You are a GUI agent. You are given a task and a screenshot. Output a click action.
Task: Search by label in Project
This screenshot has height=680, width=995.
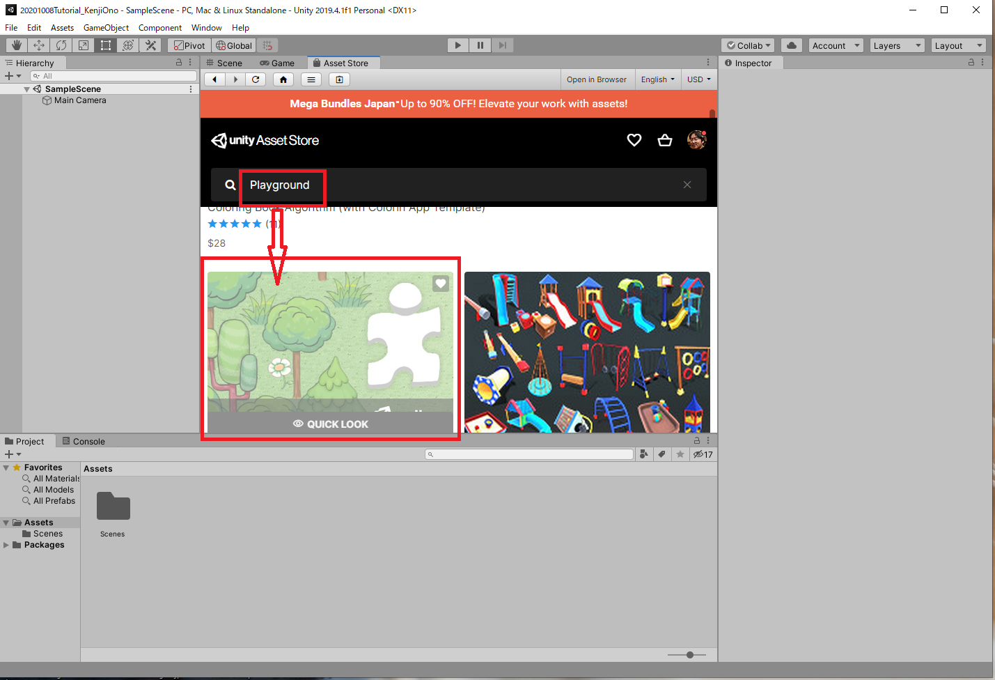pyautogui.click(x=662, y=454)
